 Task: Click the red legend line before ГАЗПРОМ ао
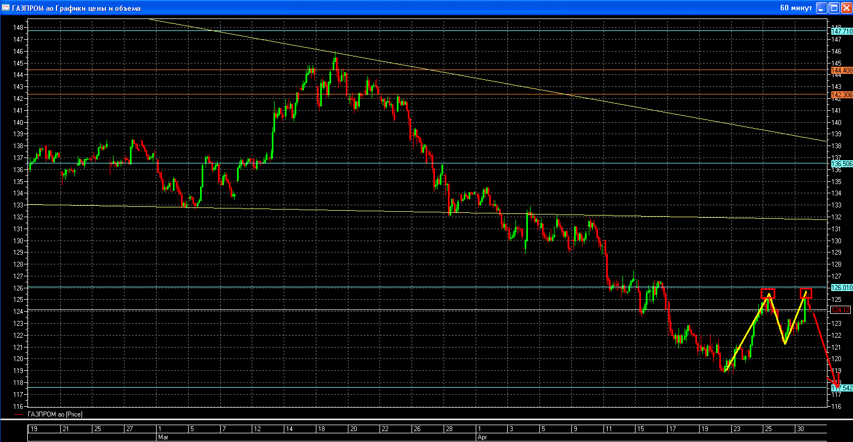[x=18, y=414]
